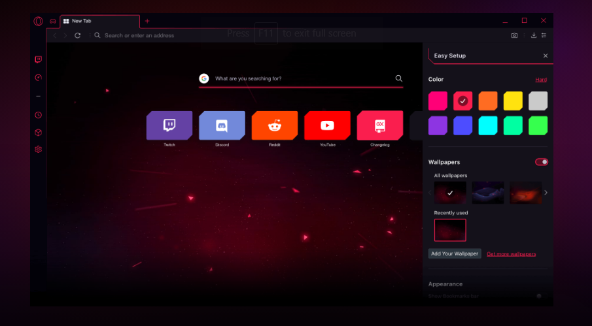Open the Easy Setup sliders icon
592x326 pixels.
coord(544,35)
